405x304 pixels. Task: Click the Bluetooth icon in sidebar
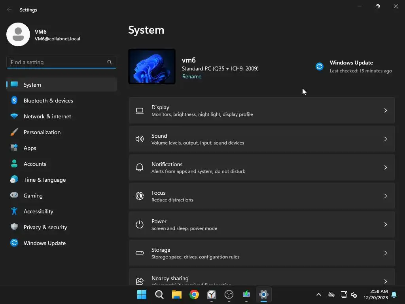point(14,100)
